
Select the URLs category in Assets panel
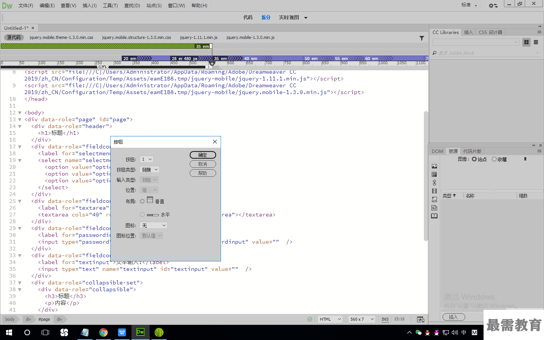(434, 183)
